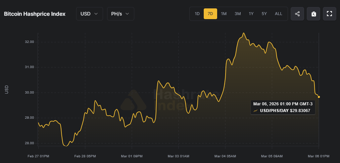Click the Mar 04 05AM axis label
The width and height of the screenshot is (340, 163).
(225, 156)
